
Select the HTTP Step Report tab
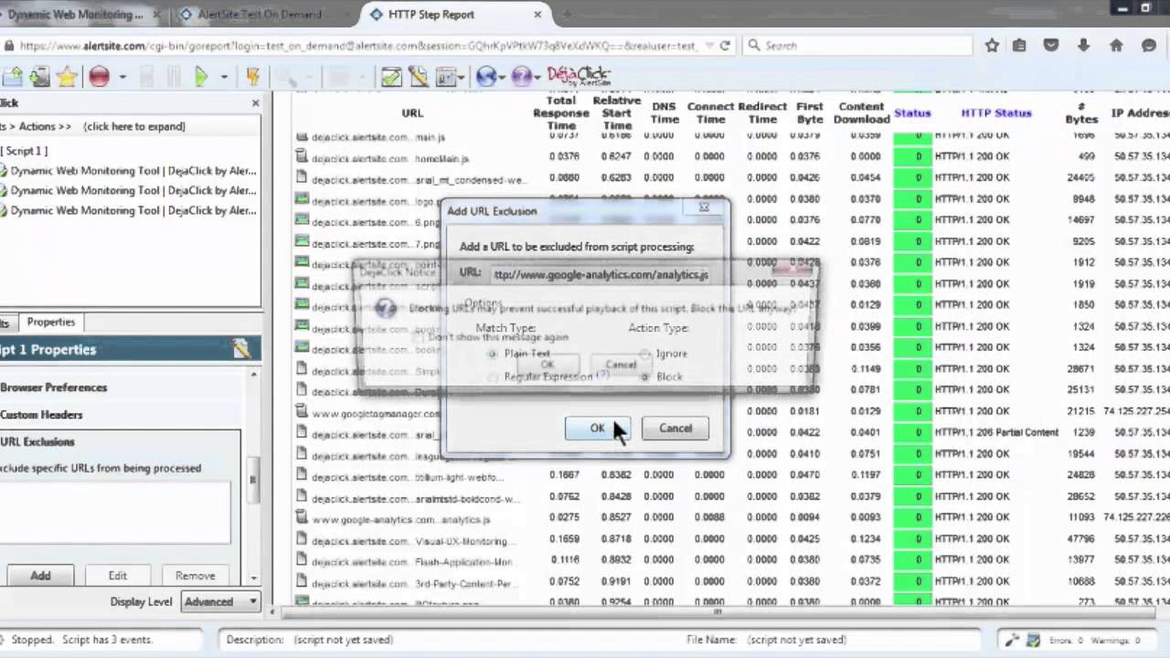point(455,15)
